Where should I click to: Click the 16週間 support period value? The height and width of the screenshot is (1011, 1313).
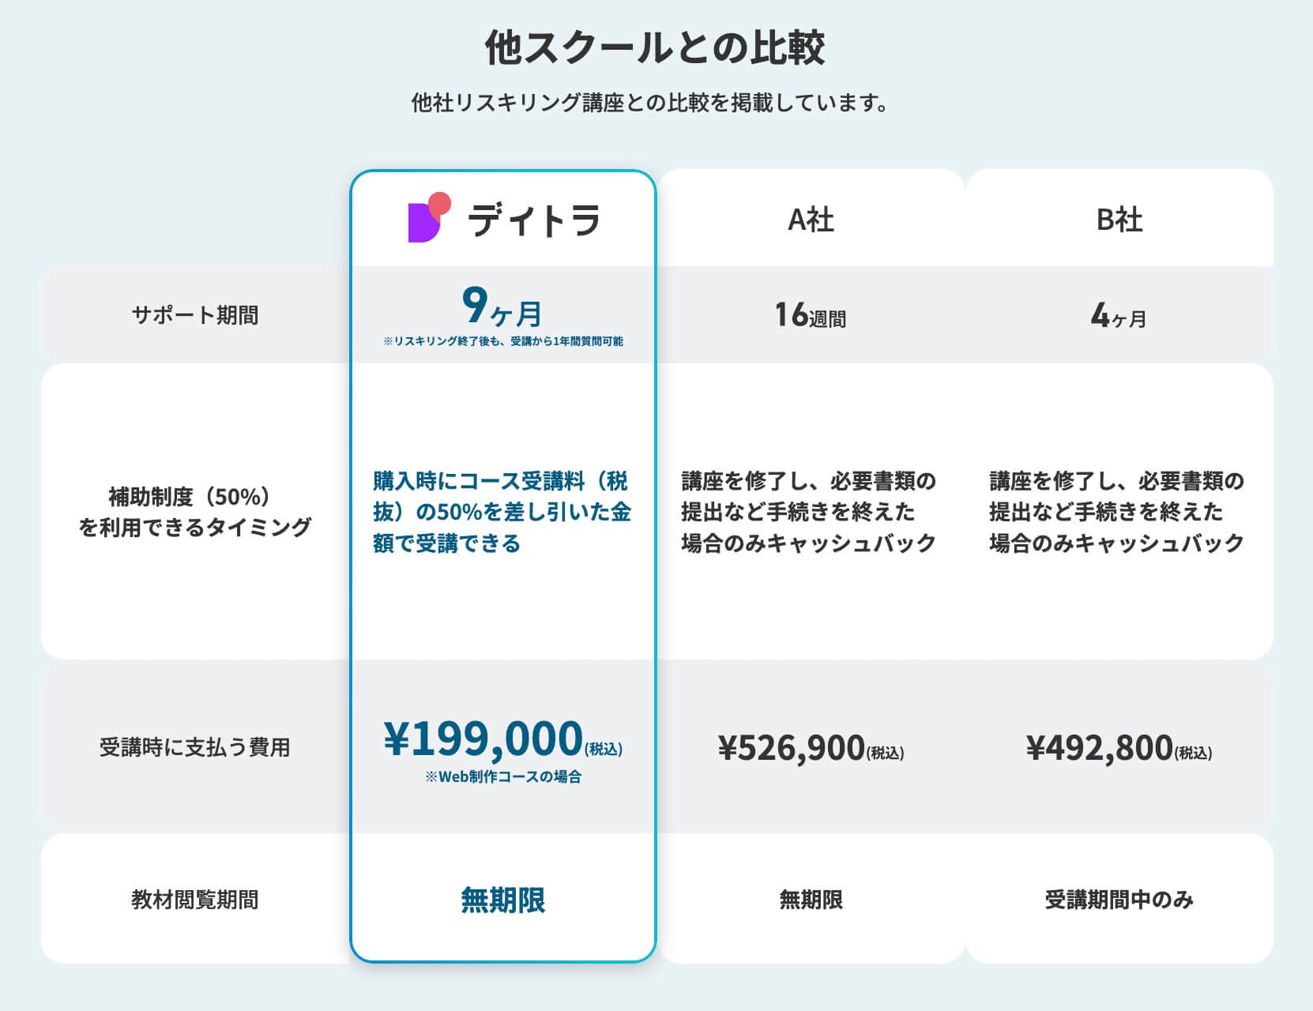tap(811, 316)
